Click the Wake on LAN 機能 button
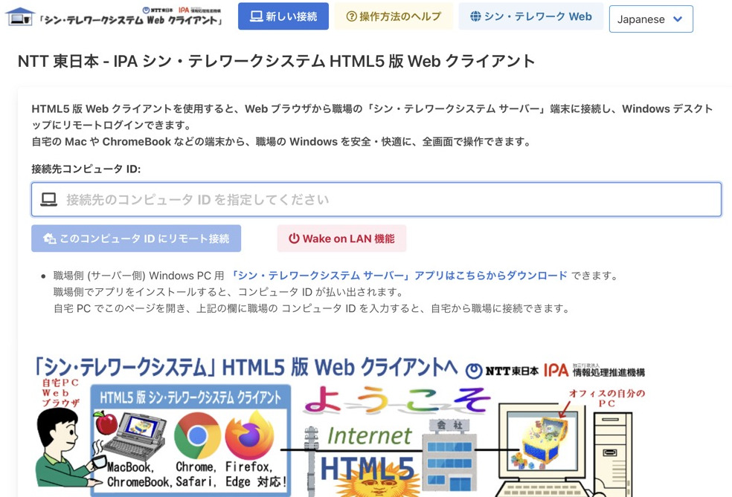Image resolution: width=732 pixels, height=497 pixels. coord(341,238)
